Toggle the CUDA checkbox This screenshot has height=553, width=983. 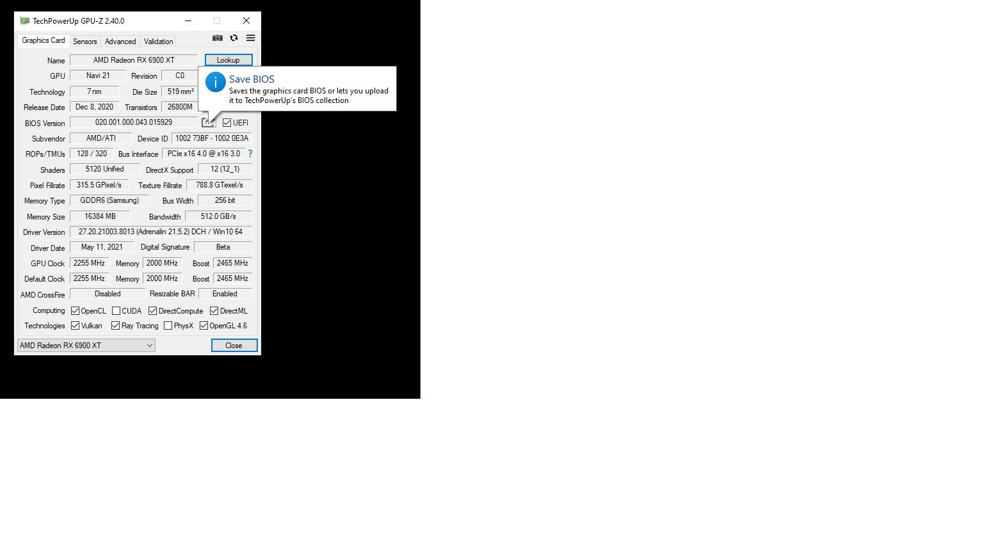coord(116,311)
